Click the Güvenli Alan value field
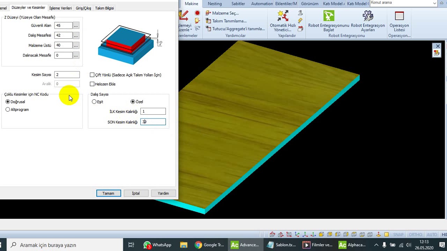Screen dimensions: 447x251 (63, 25)
